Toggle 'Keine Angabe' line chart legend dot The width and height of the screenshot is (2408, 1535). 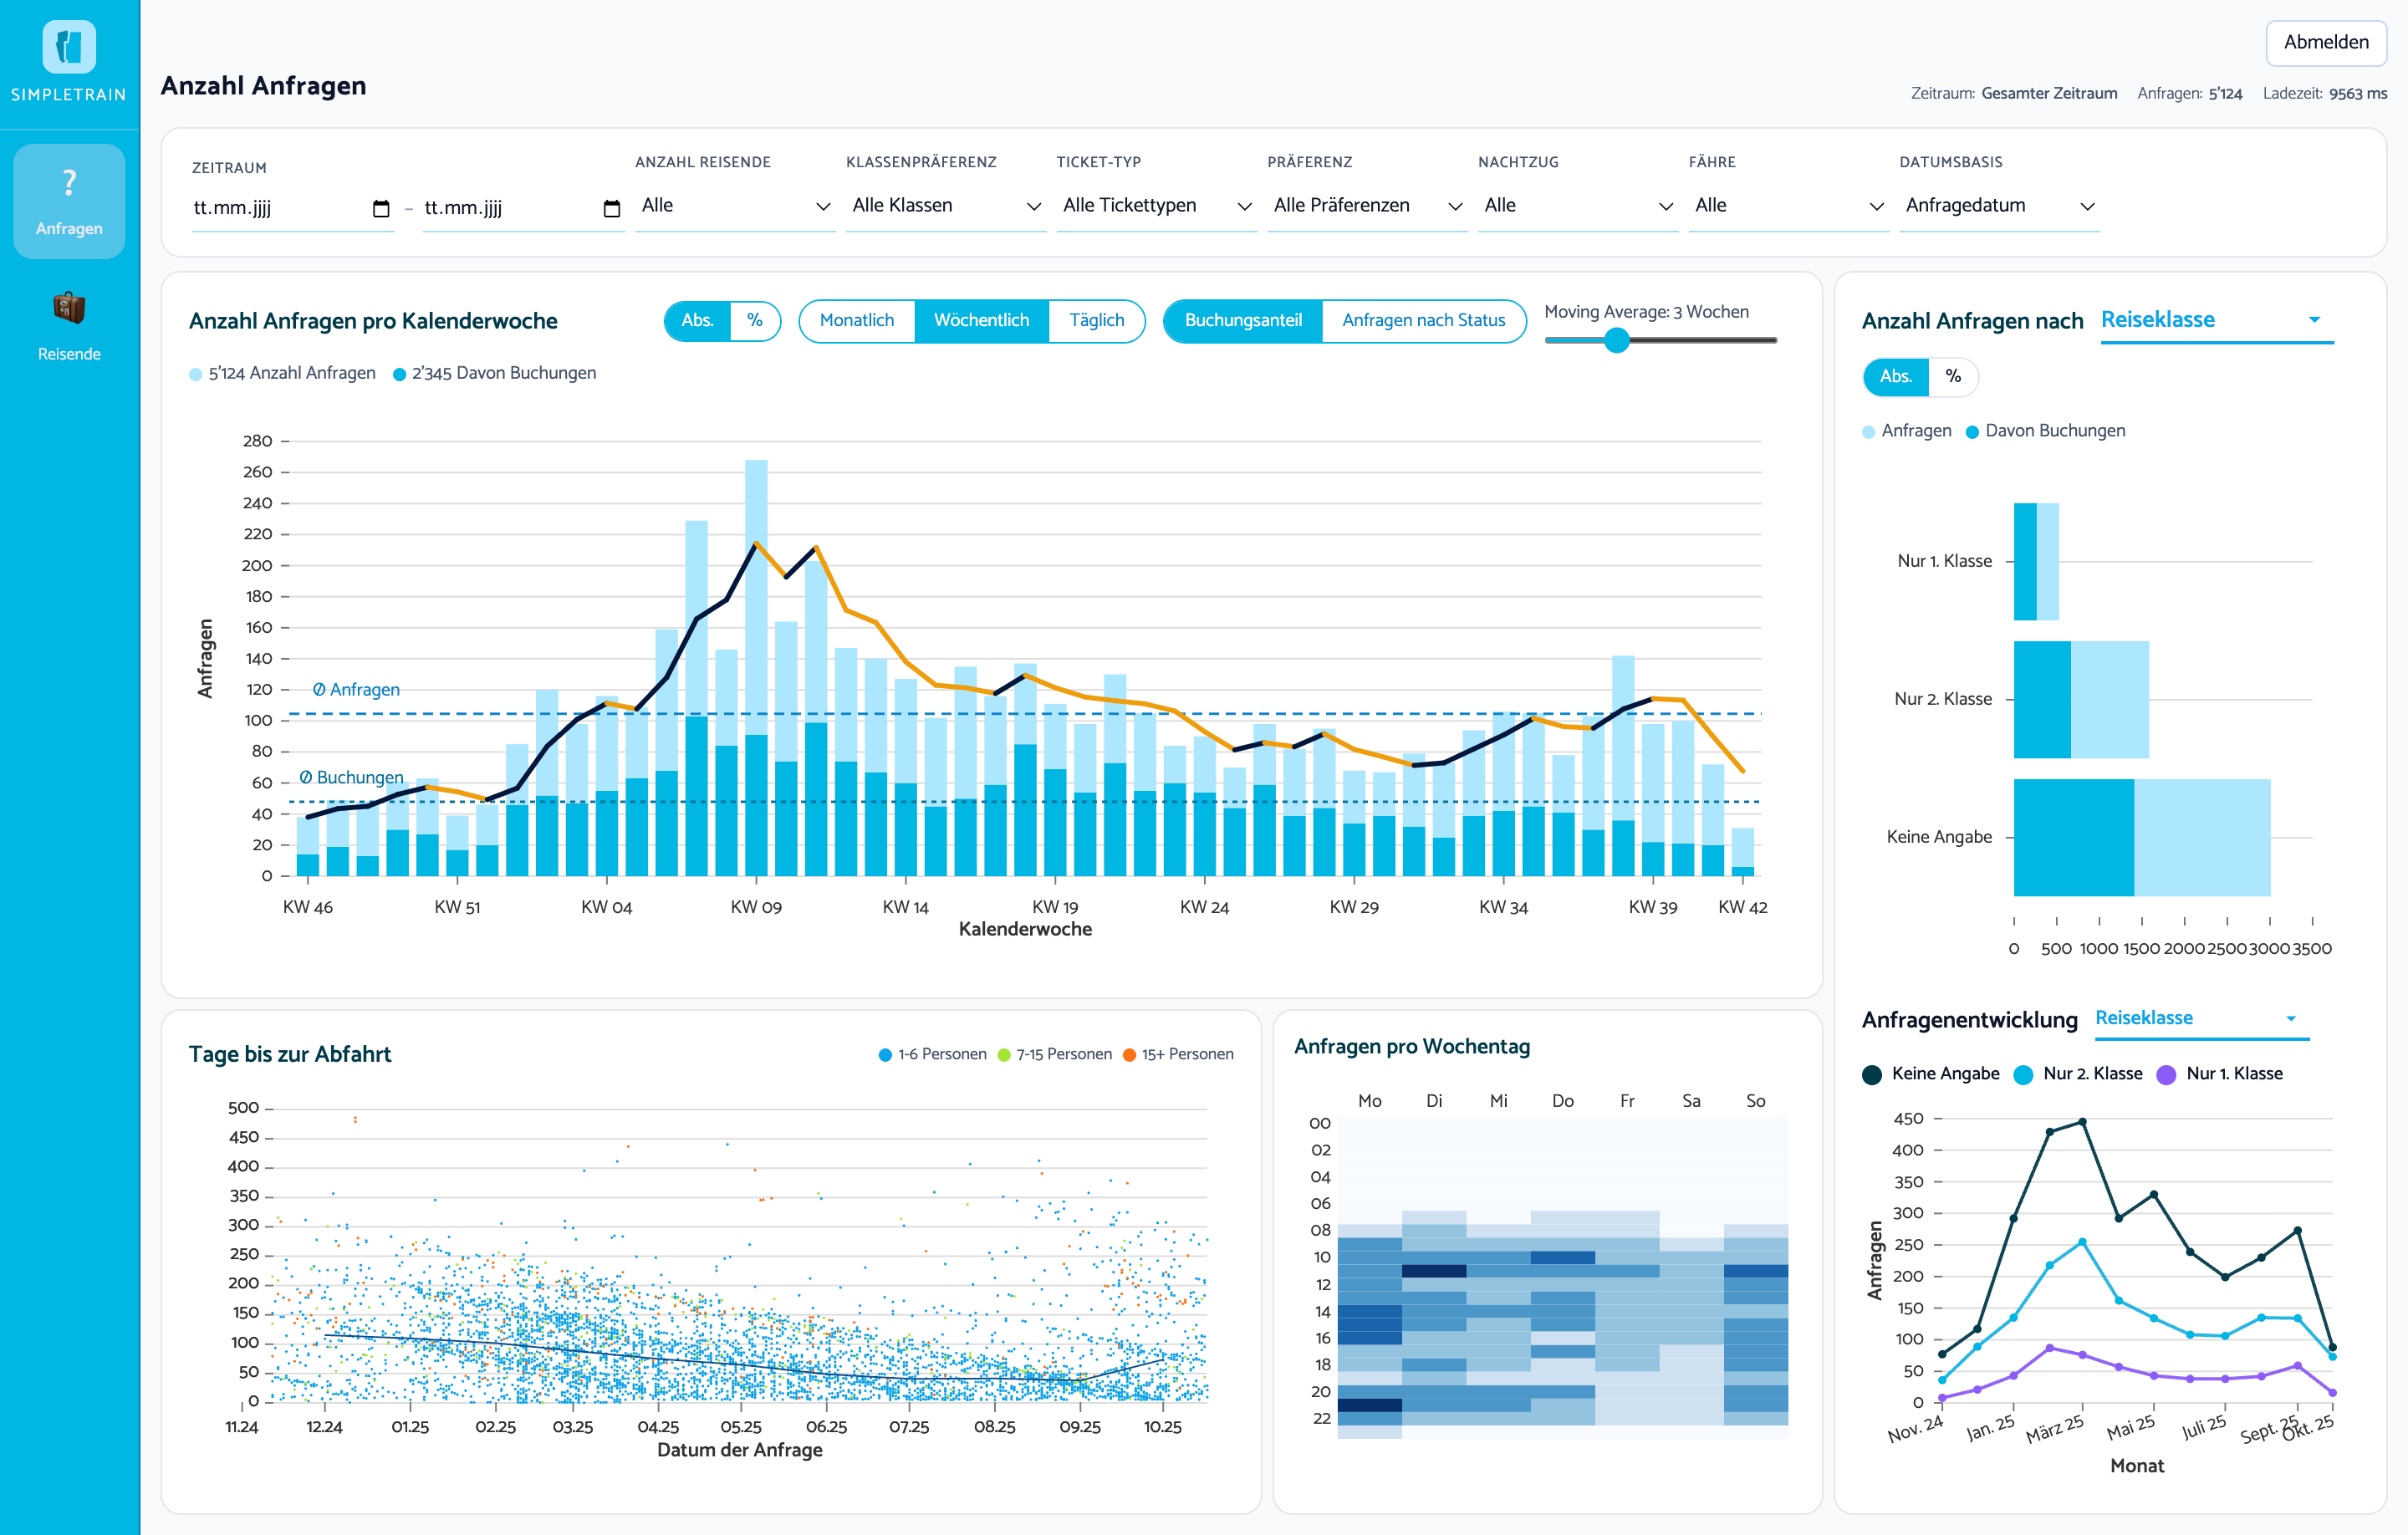1872,1075
